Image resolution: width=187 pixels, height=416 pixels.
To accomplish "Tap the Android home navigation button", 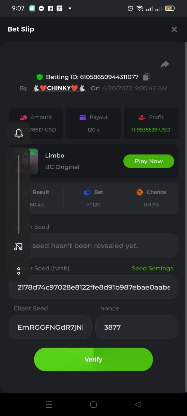I will [x=93, y=404].
